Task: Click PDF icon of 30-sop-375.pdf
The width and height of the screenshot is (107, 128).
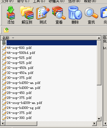Action: (4, 78)
